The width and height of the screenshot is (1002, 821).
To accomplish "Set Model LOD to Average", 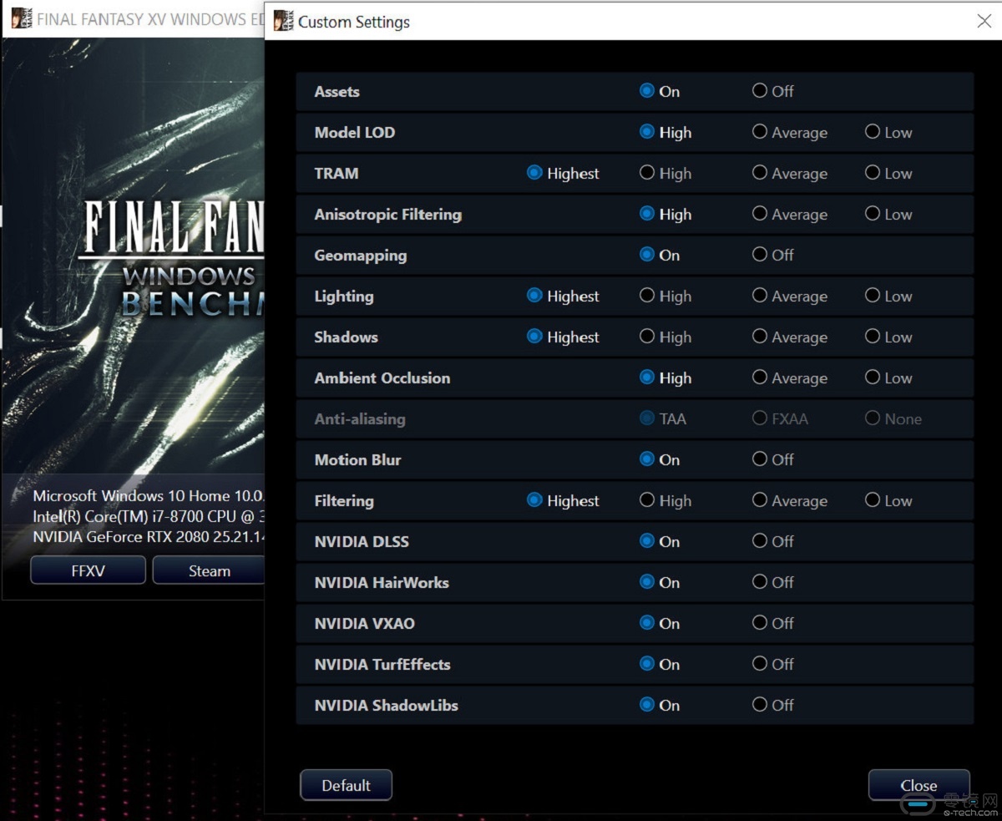I will [760, 132].
